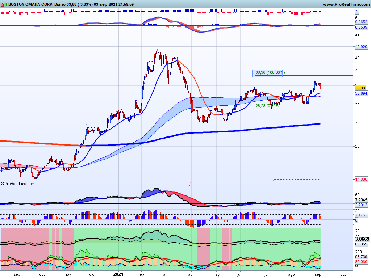The image size is (371, 278).
Task: Click the dic month label on time axis
Action: click(x=92, y=274)
